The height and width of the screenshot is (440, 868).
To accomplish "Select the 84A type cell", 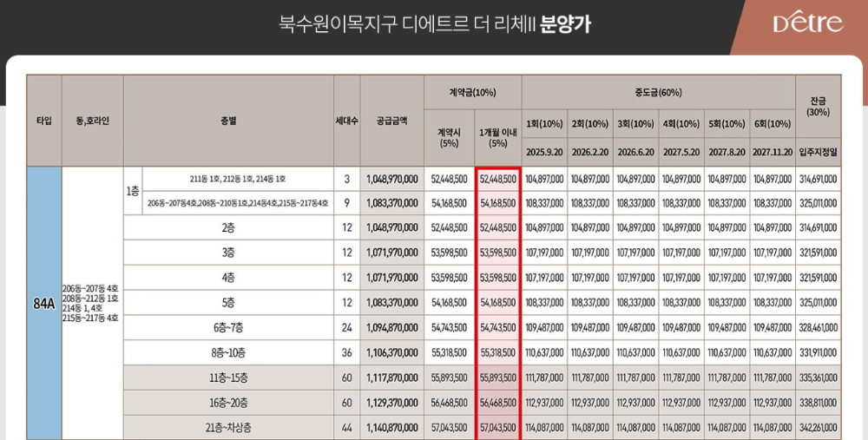I will (44, 303).
